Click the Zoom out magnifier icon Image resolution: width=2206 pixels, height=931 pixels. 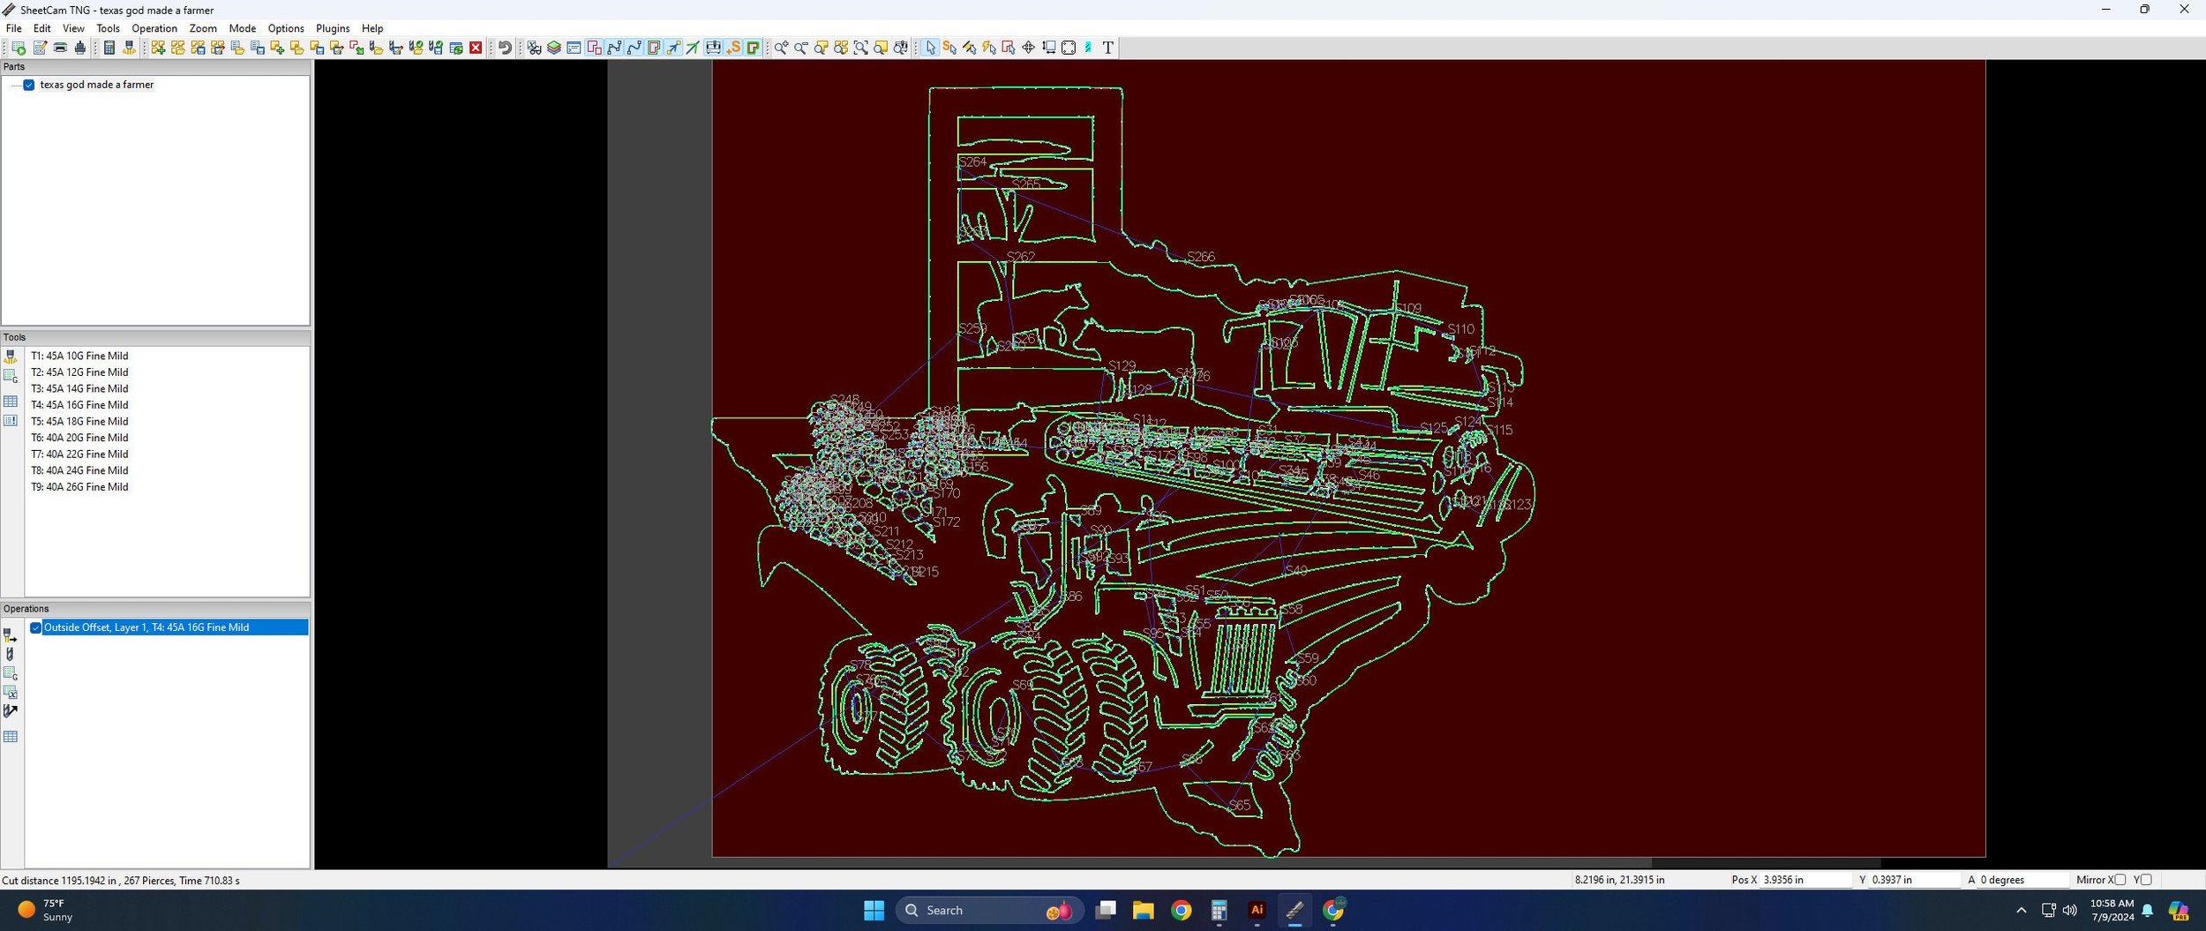click(801, 48)
